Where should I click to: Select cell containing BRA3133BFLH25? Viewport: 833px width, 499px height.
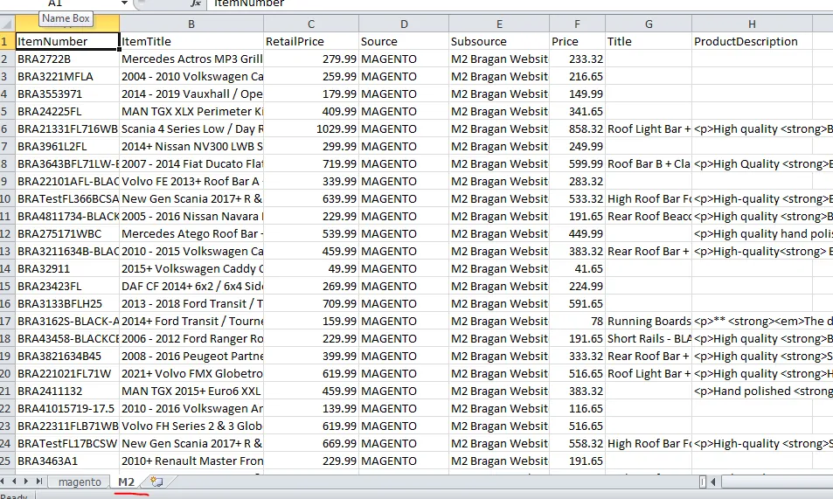point(67,303)
